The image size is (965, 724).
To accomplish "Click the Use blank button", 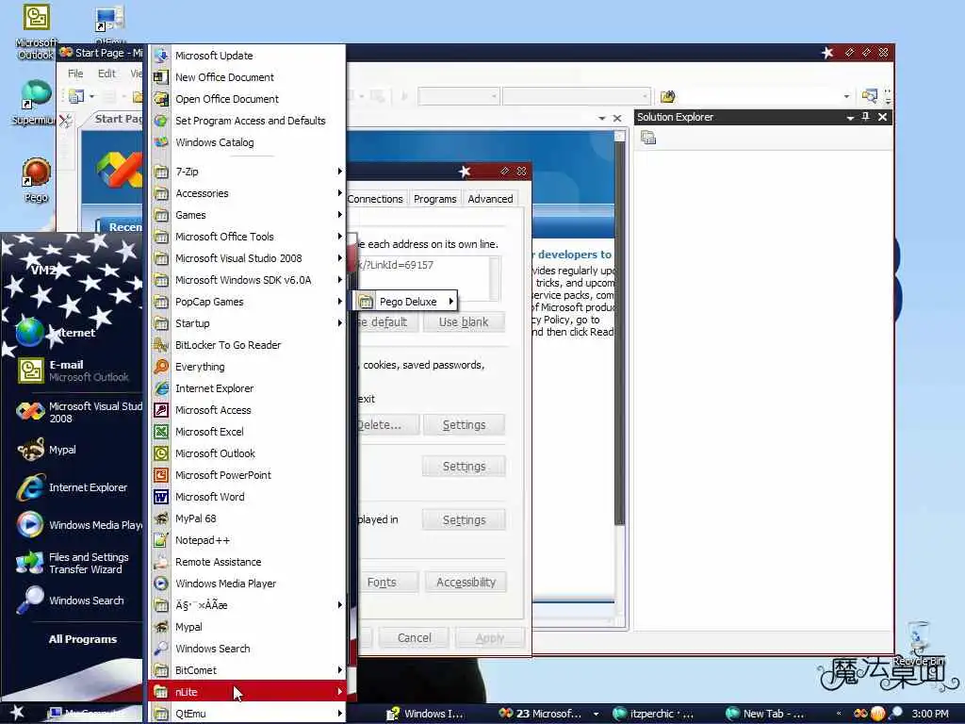I will pos(464,322).
